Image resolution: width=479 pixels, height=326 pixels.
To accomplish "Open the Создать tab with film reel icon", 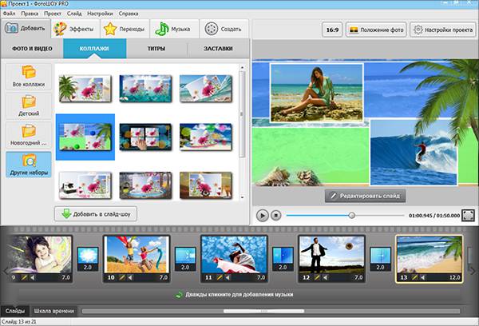I will [224, 29].
